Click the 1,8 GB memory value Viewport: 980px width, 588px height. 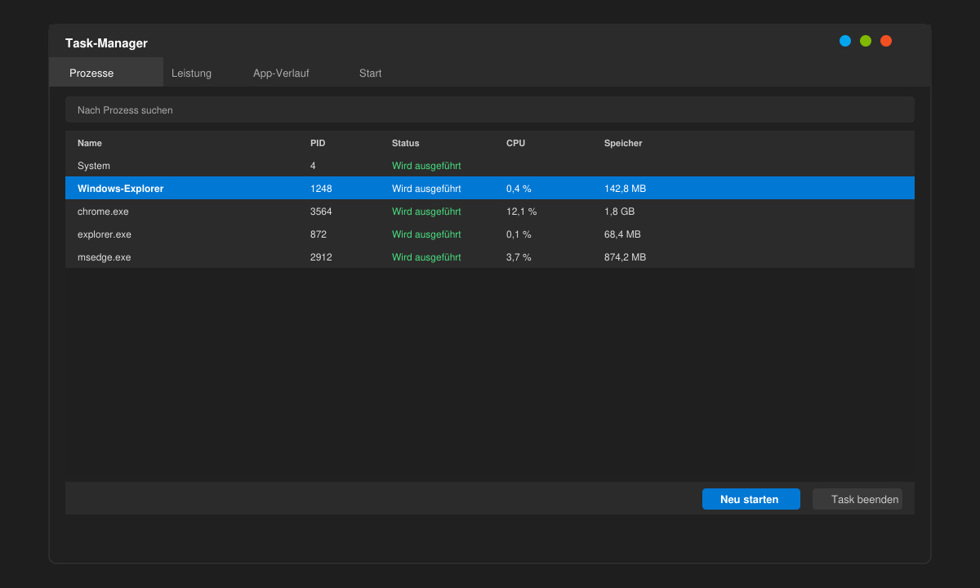click(x=619, y=211)
